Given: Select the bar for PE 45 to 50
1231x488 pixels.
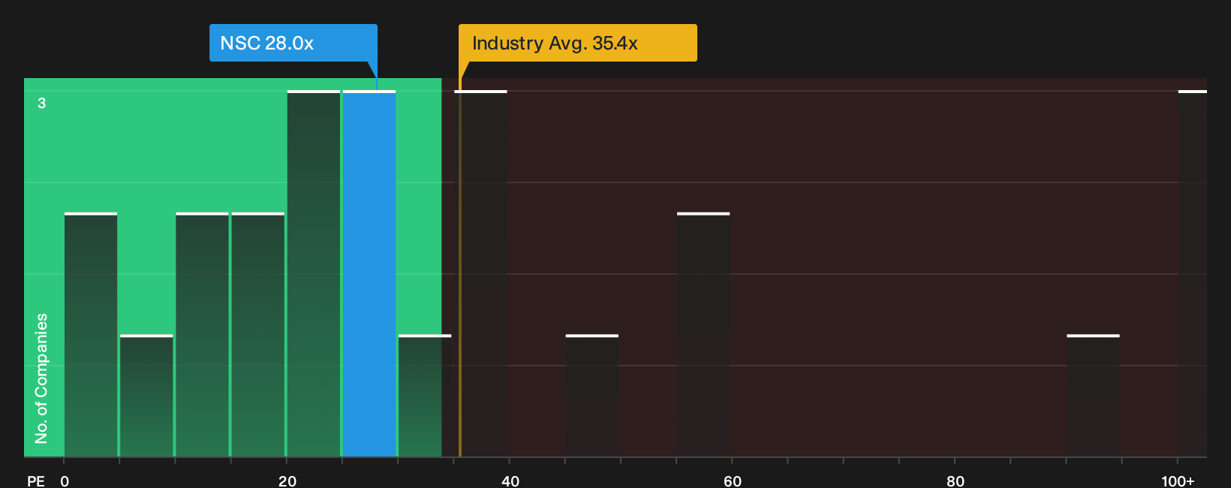Looking at the screenshot, I should [592, 396].
